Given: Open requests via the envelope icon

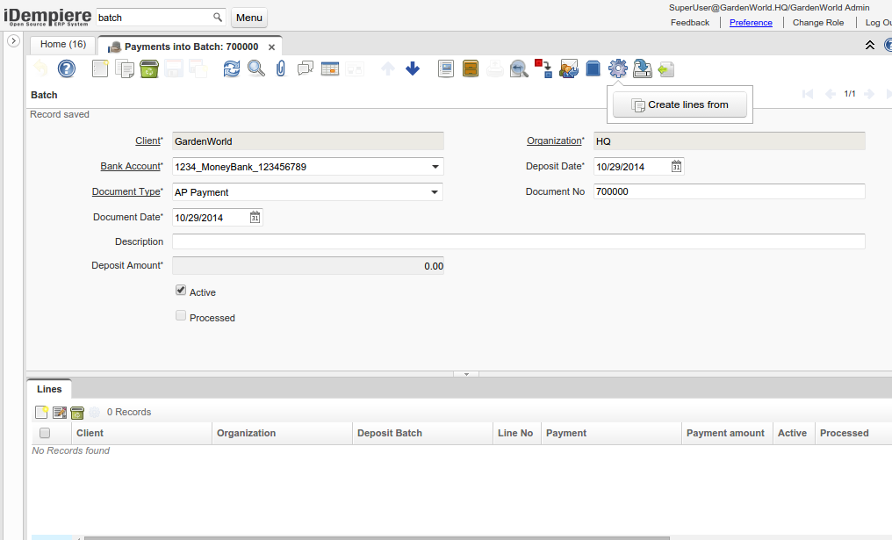Looking at the screenshot, I should pos(569,68).
